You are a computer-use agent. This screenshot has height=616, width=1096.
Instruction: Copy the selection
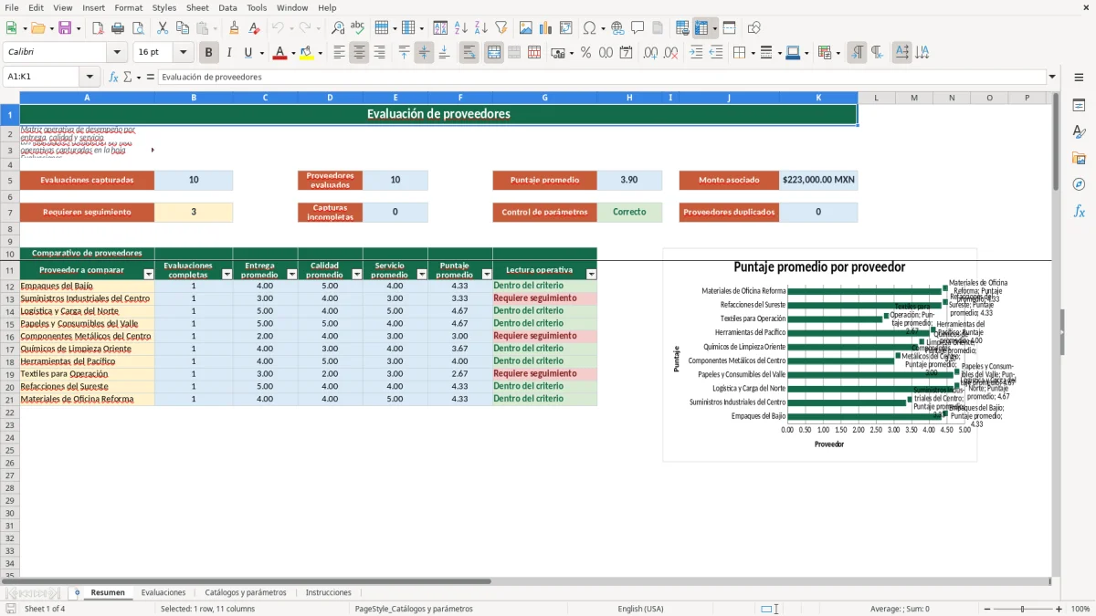(x=182, y=28)
